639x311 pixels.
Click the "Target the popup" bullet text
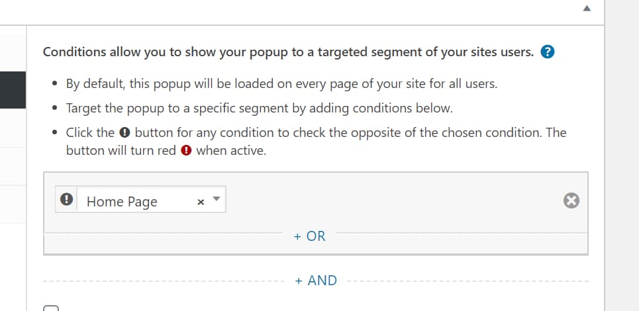pos(259,108)
